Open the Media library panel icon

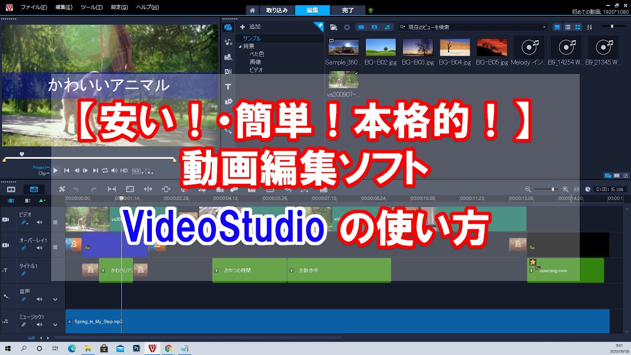tap(228, 27)
